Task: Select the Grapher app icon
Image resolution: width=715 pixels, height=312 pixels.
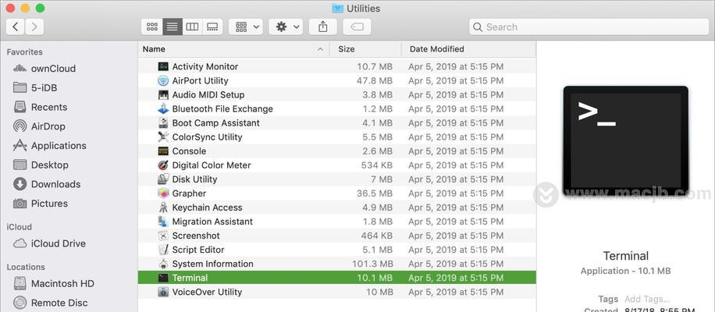Action: pos(163,193)
